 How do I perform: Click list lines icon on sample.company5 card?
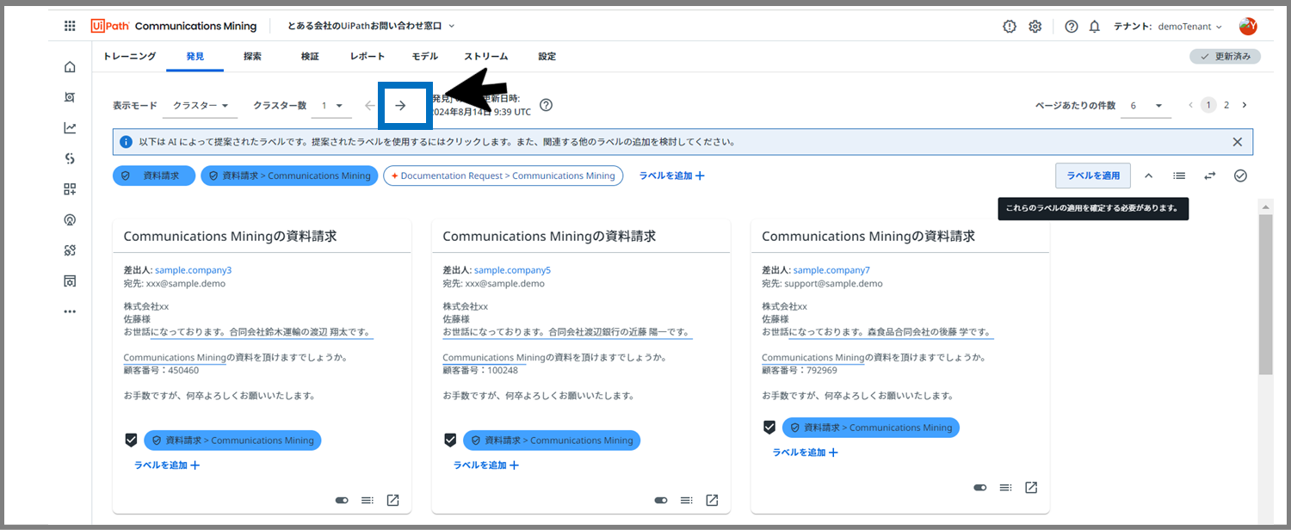pyautogui.click(x=686, y=500)
